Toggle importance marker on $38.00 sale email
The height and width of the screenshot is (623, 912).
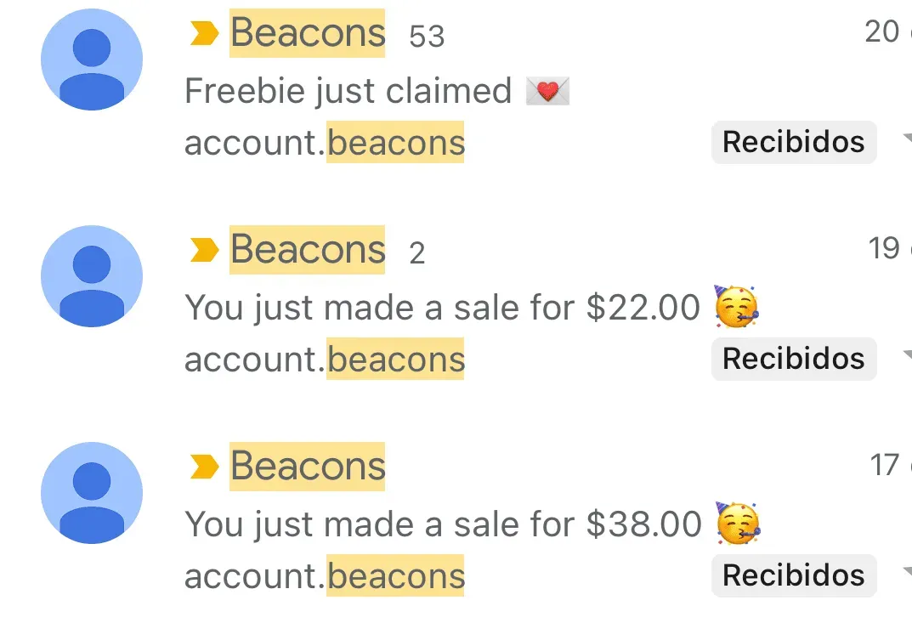[204, 467]
